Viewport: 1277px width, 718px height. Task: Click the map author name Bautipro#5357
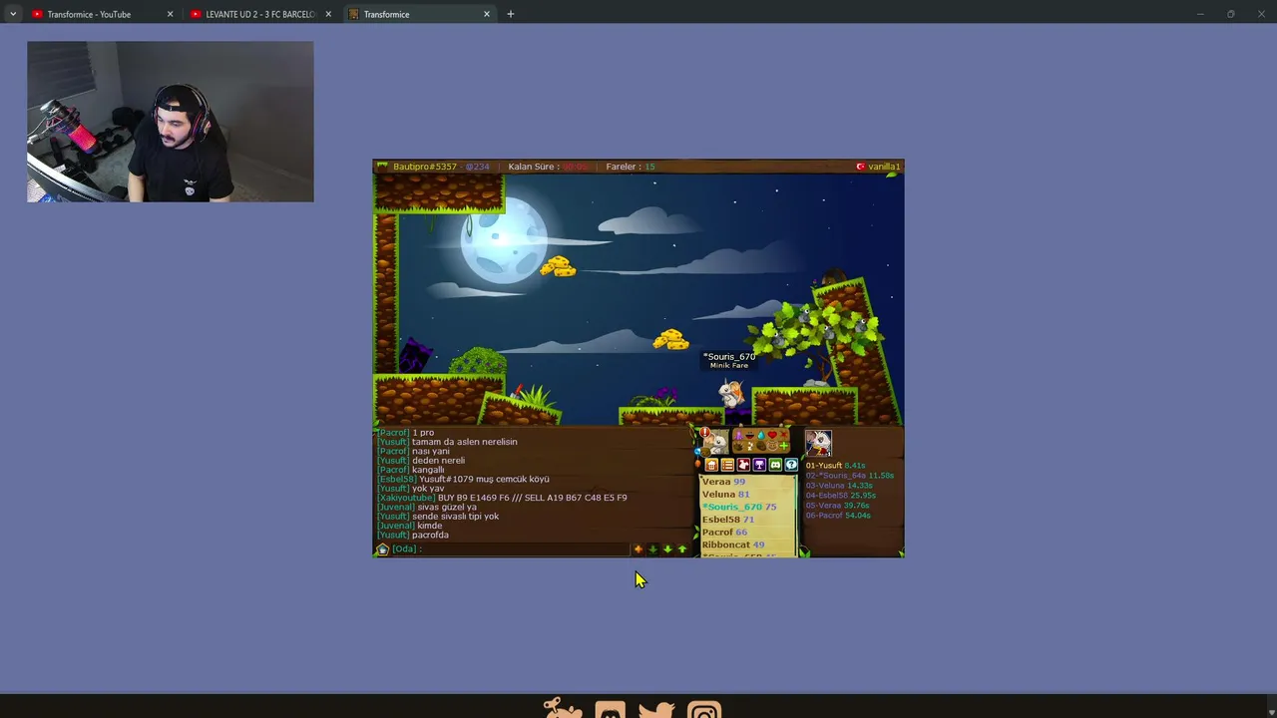[x=425, y=167]
